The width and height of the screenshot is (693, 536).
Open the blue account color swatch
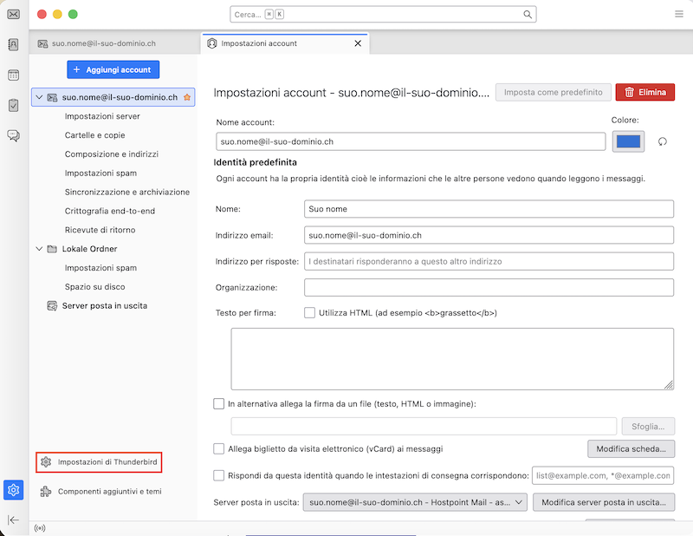[x=628, y=141]
